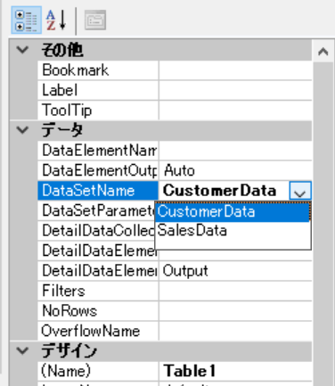
Task: Select the Filters property row
Action: tap(175, 291)
